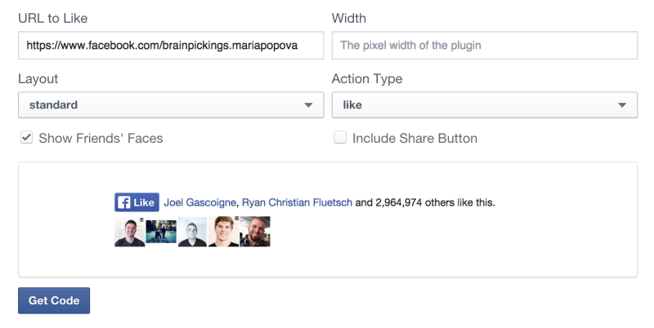The height and width of the screenshot is (328, 654).
Task: Open the Action Type dropdown showing like
Action: (485, 105)
